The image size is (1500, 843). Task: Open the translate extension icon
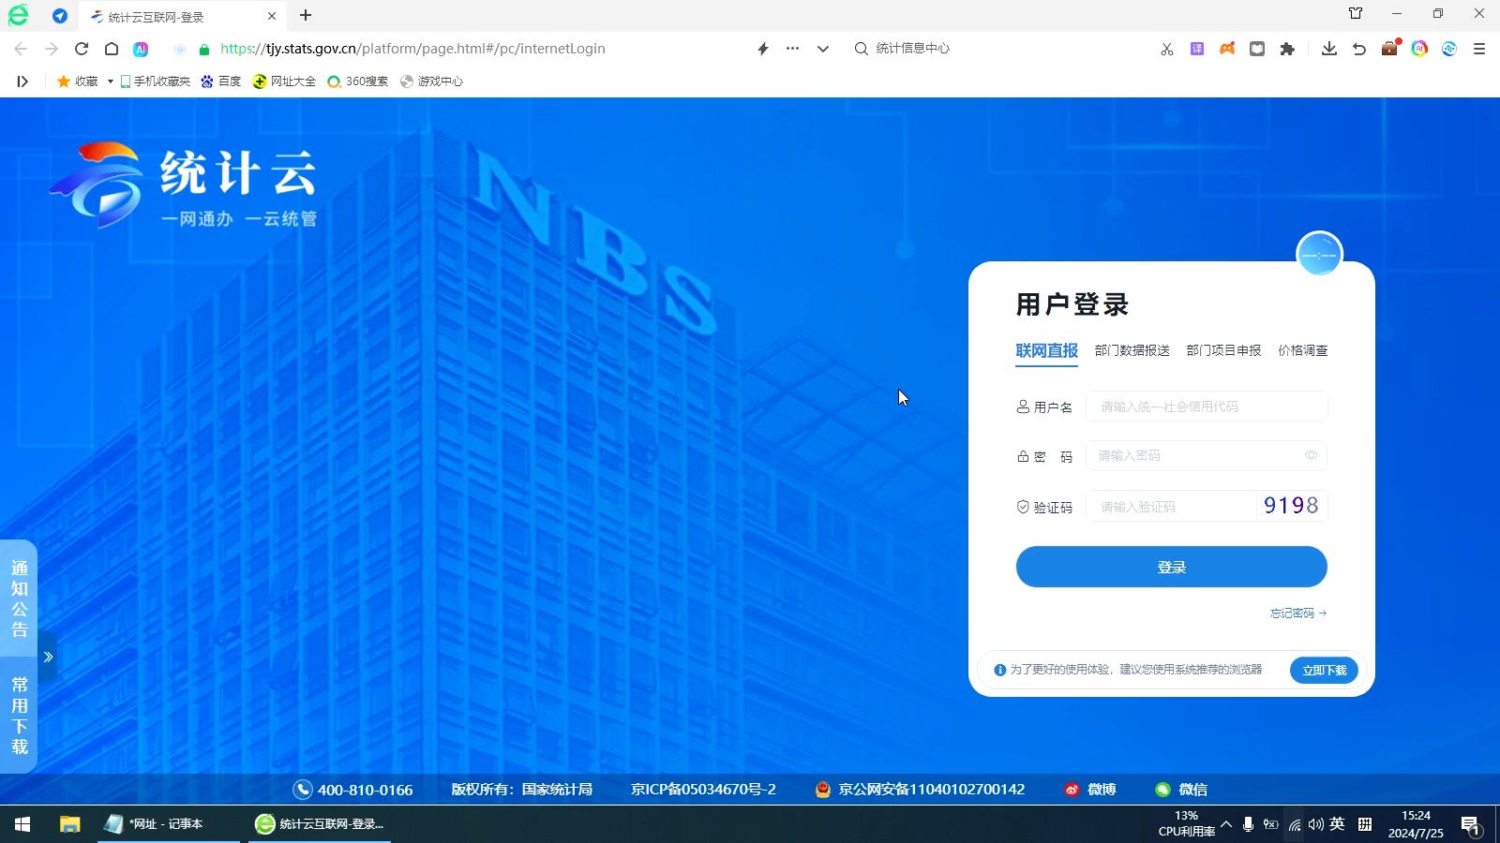(x=1197, y=49)
